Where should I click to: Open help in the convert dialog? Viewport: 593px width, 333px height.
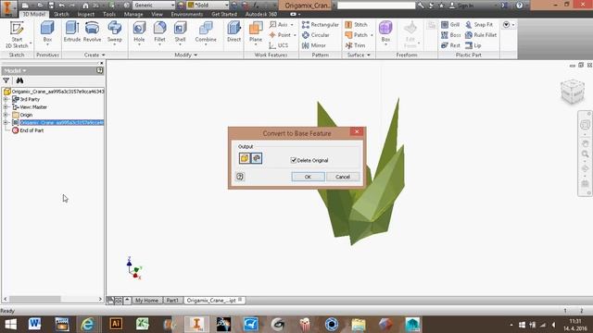[x=240, y=177]
